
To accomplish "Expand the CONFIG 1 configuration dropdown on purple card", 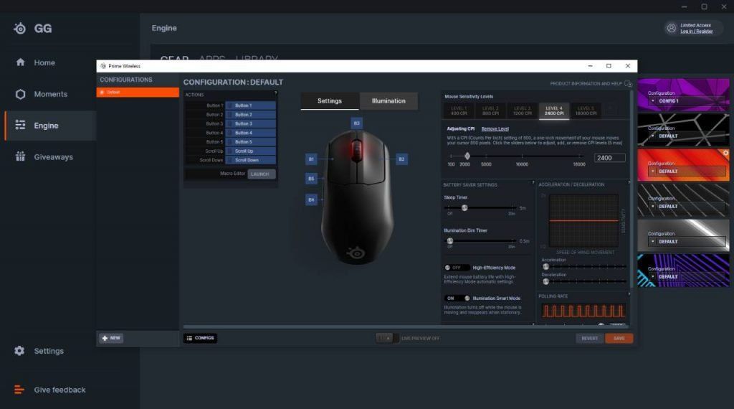I will [x=687, y=100].
